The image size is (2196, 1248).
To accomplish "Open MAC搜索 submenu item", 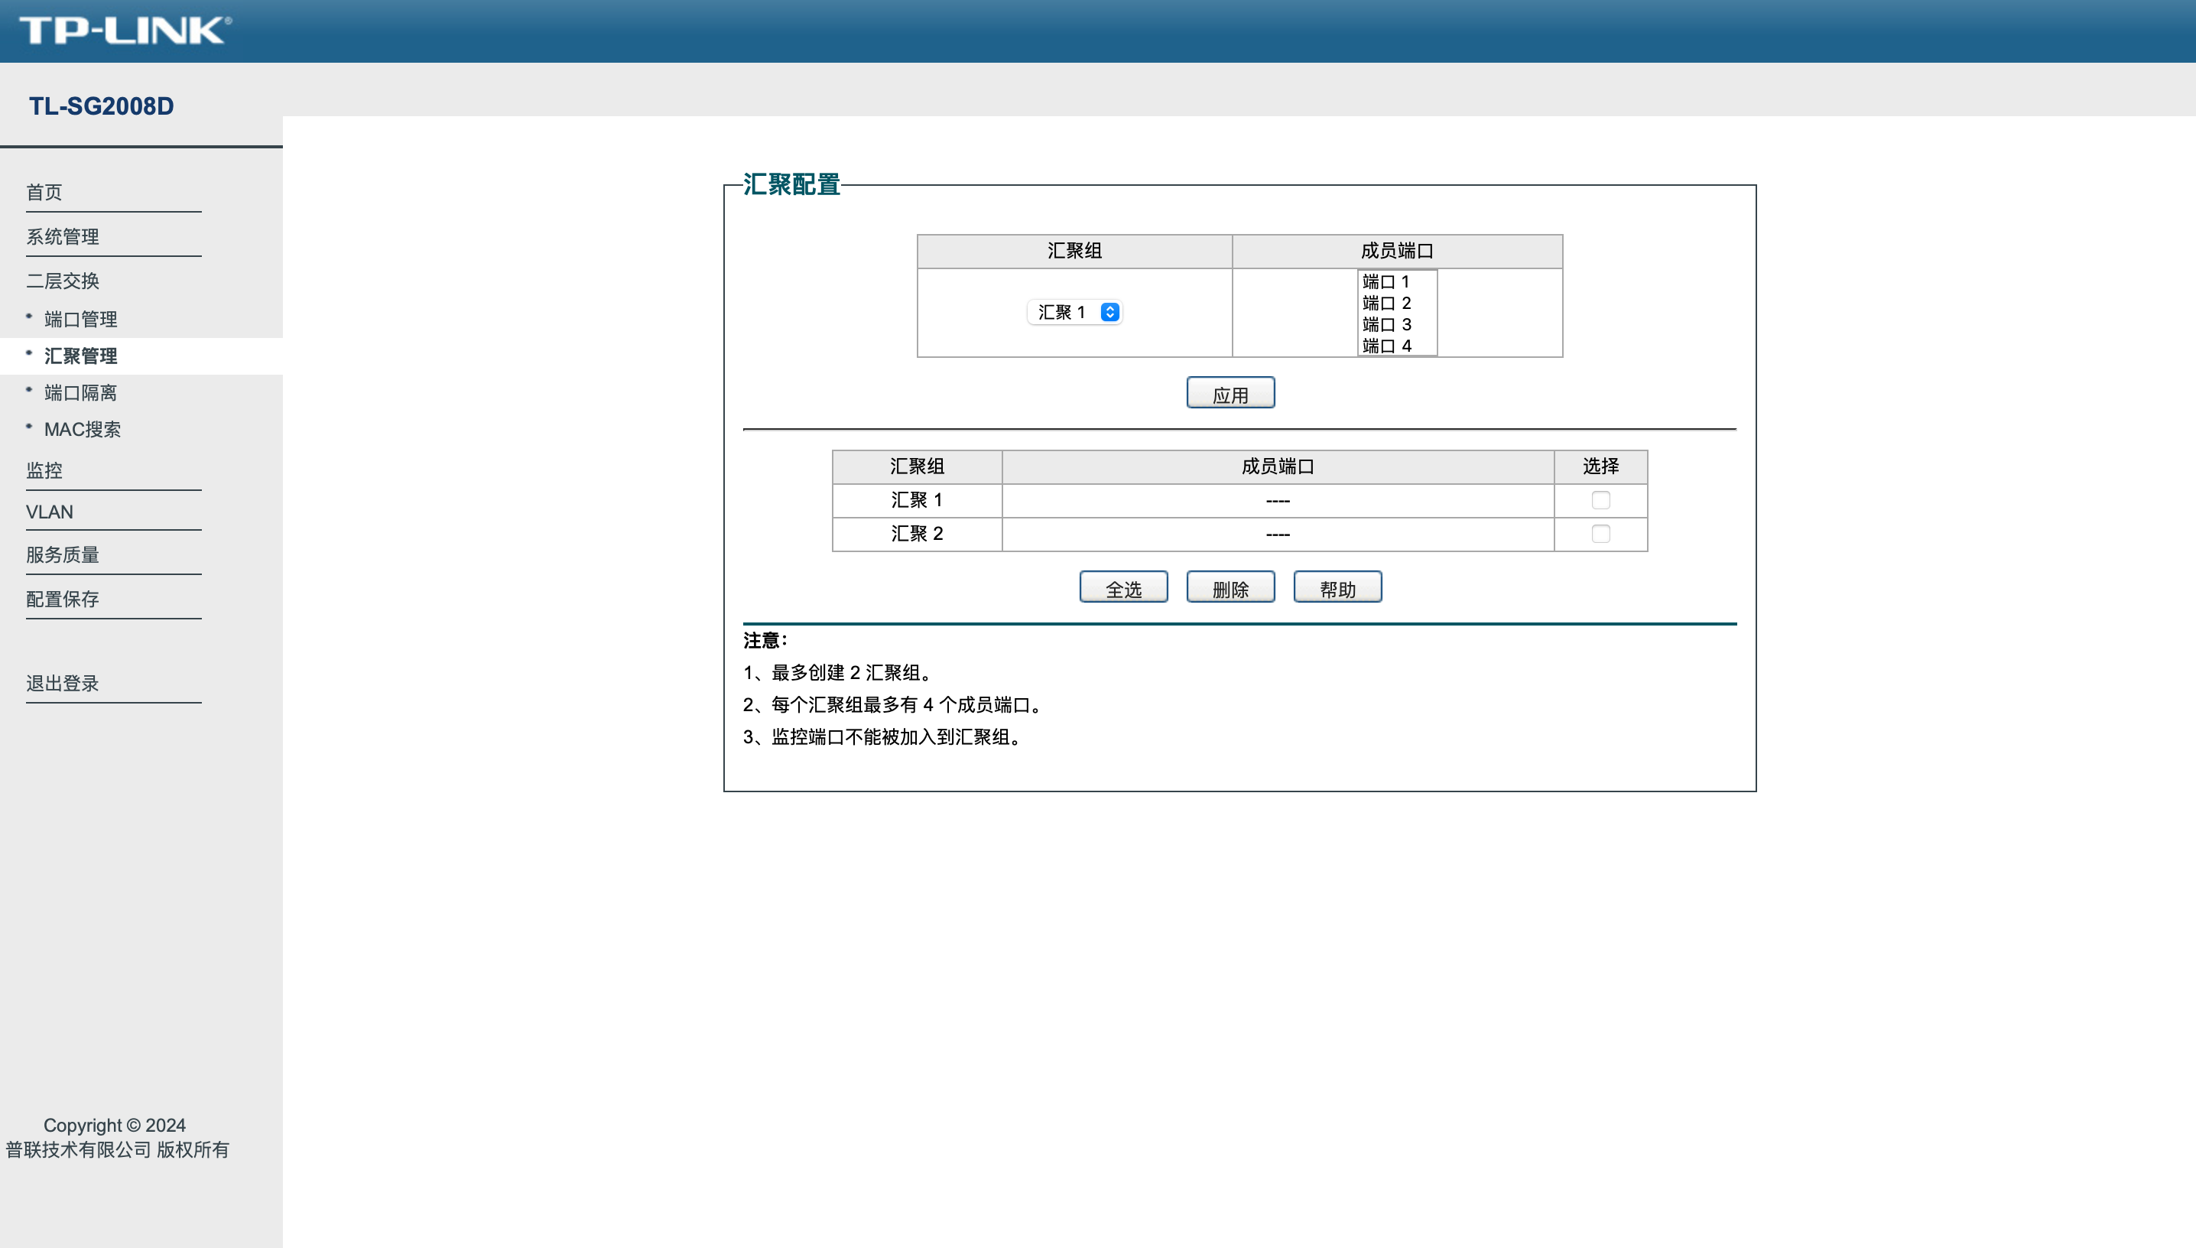I will click(x=83, y=428).
